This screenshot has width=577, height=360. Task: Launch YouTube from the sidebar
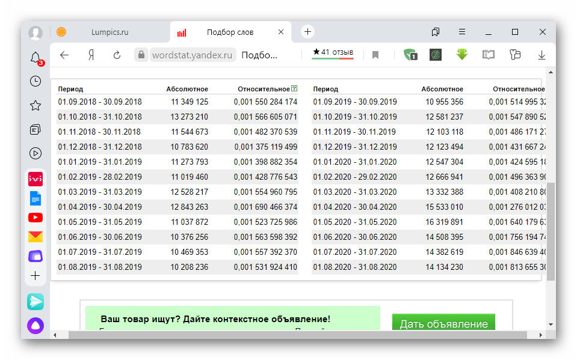coord(35,218)
